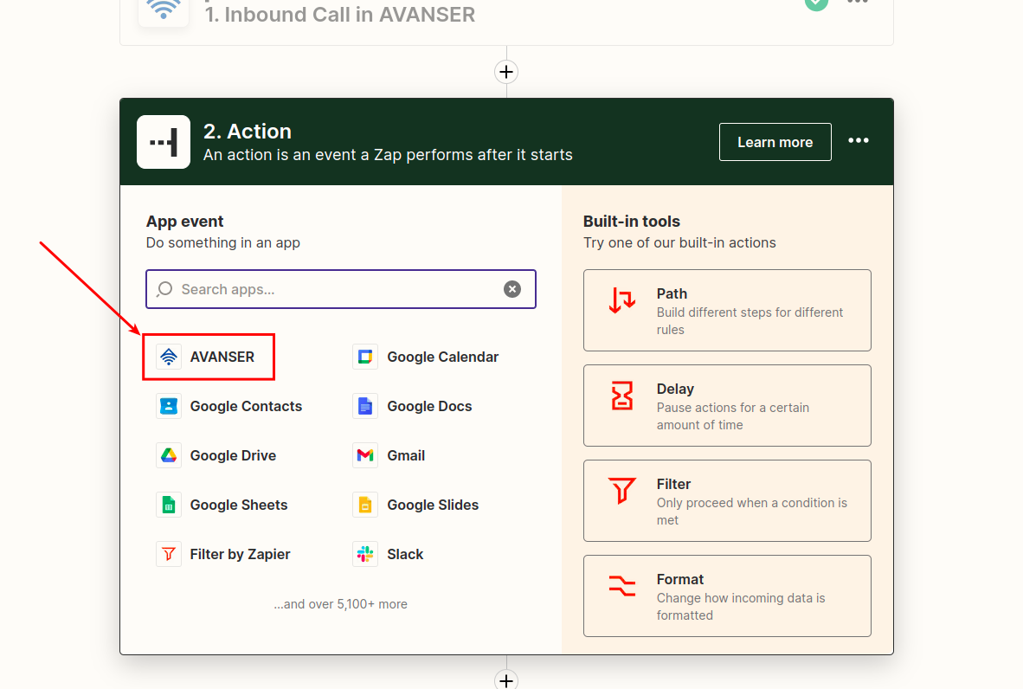Click the Google Sheets label
The height and width of the screenshot is (689, 1023).
[239, 505]
